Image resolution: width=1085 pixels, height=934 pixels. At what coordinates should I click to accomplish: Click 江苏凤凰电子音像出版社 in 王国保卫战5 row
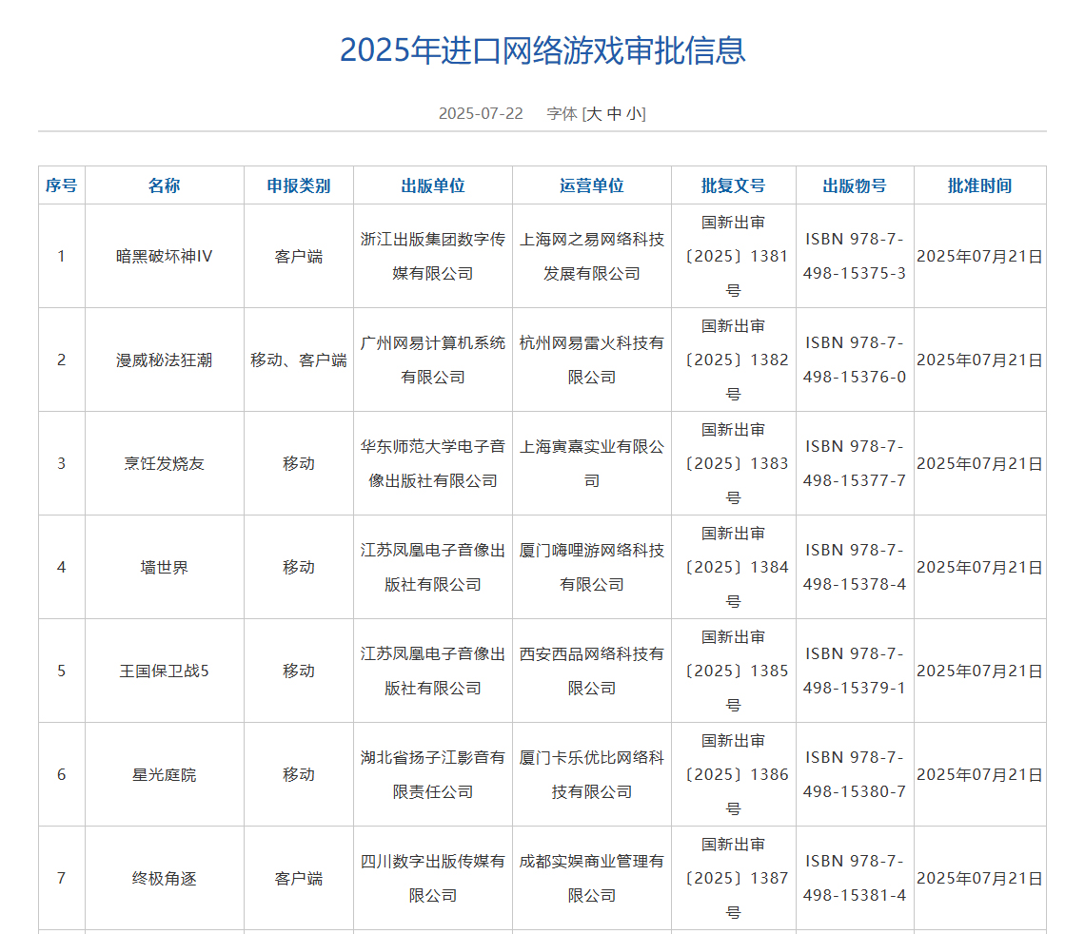pos(433,671)
